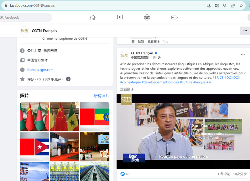This screenshot has height=181, width=250.
Task: Click the post author avatar CGTN Français
Action: [124, 55]
